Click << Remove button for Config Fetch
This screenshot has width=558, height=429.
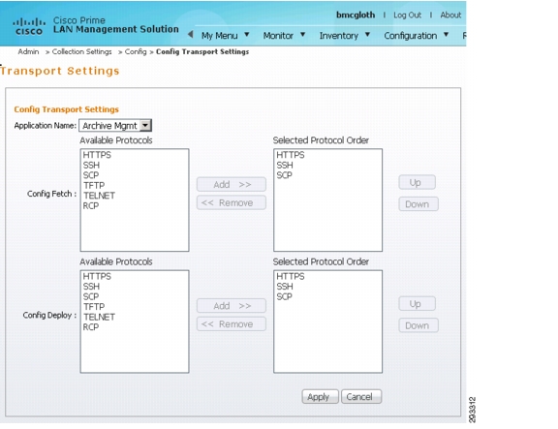[232, 202]
